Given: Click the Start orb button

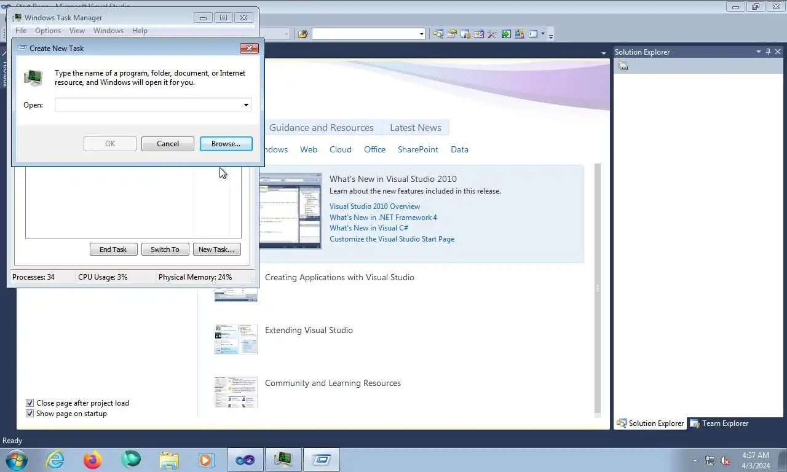Looking at the screenshot, I should (17, 460).
